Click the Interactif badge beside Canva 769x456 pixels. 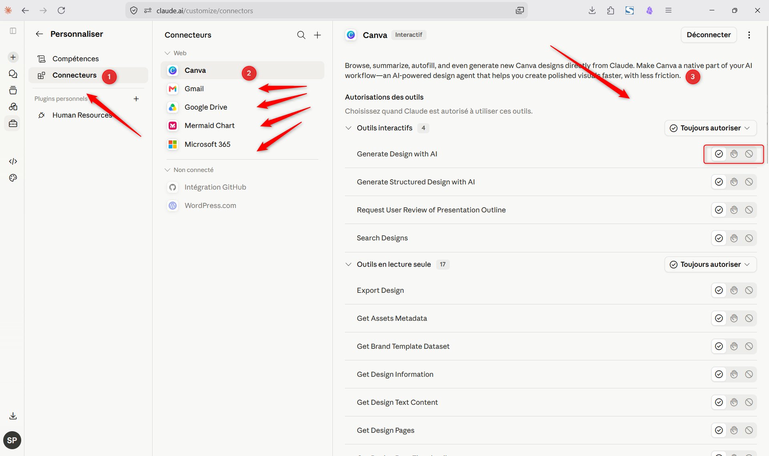tap(409, 35)
